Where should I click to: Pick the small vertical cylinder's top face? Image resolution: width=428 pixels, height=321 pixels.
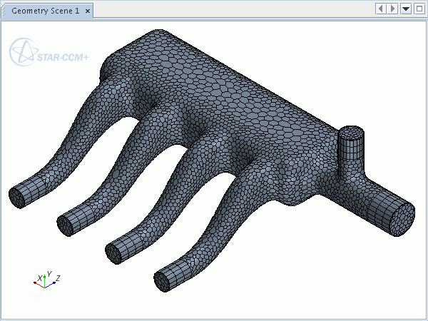pos(350,132)
